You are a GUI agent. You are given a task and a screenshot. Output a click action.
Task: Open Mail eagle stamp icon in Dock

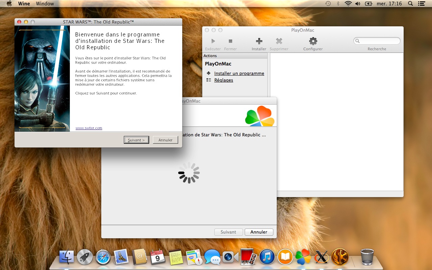pyautogui.click(x=121, y=257)
